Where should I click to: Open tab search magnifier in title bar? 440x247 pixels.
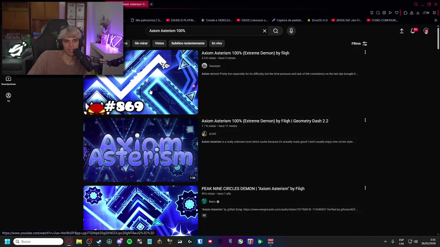click(416, 4)
